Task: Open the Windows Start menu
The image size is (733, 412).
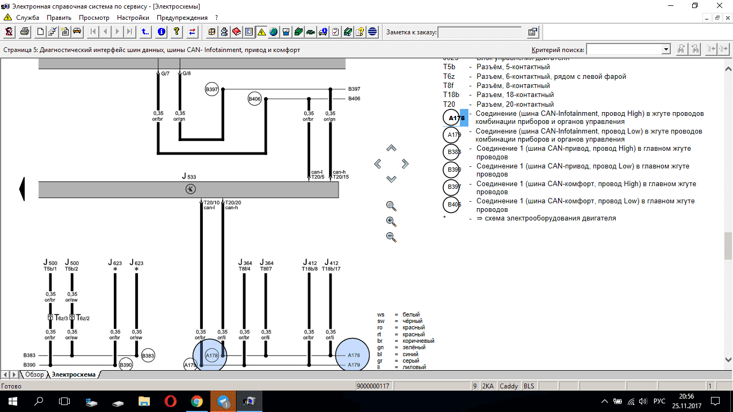Action: click(12, 401)
